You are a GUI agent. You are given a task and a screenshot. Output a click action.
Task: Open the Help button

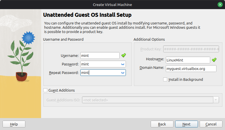14,124
